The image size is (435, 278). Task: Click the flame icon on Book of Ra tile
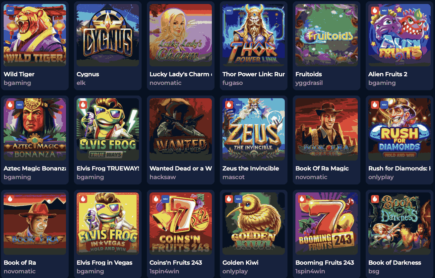tap(10, 199)
